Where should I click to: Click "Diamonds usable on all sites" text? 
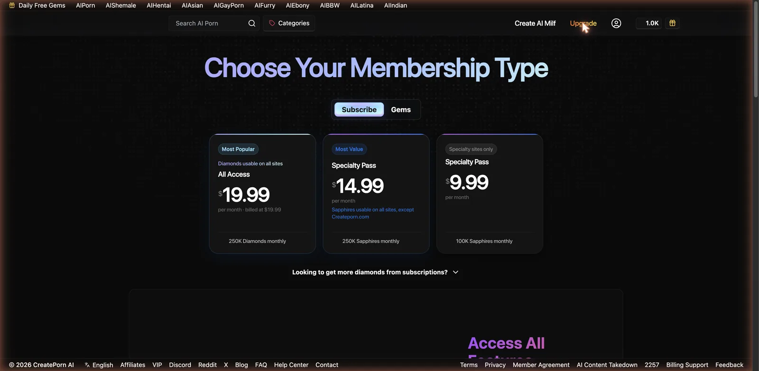pyautogui.click(x=250, y=163)
